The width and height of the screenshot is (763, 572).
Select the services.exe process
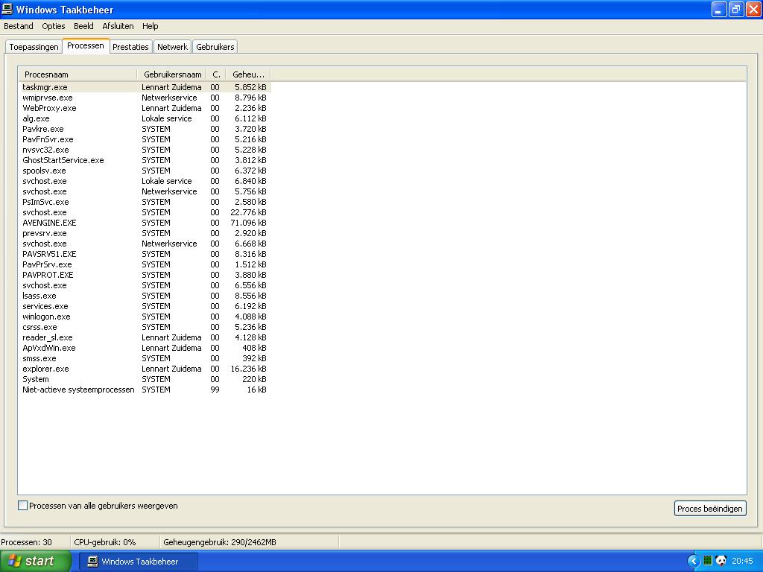pos(145,306)
